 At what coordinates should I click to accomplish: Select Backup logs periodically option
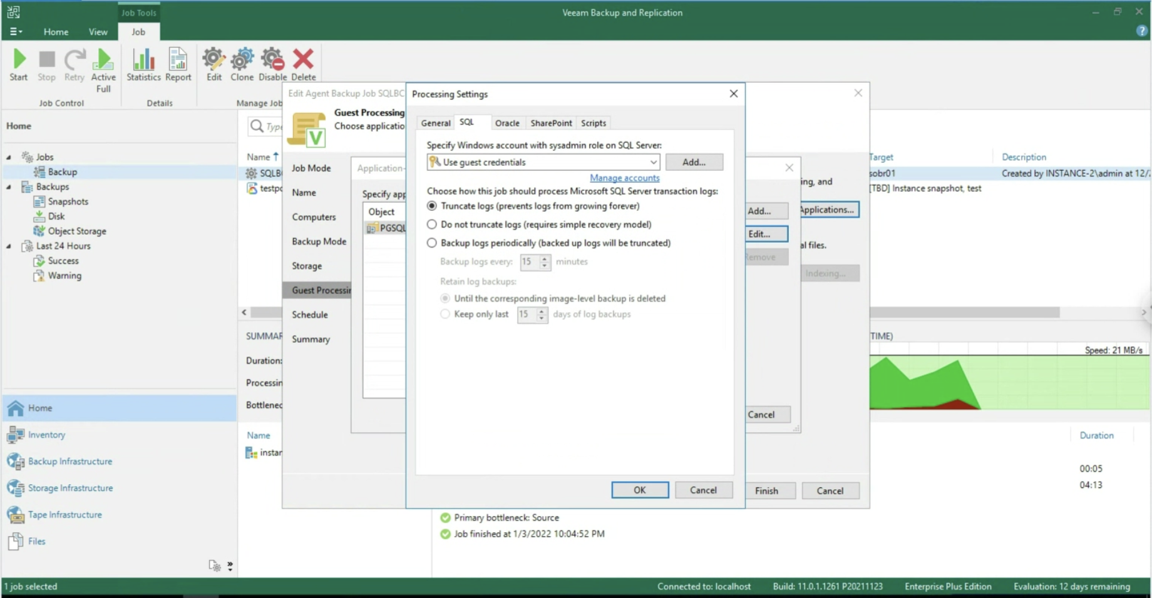click(x=432, y=243)
